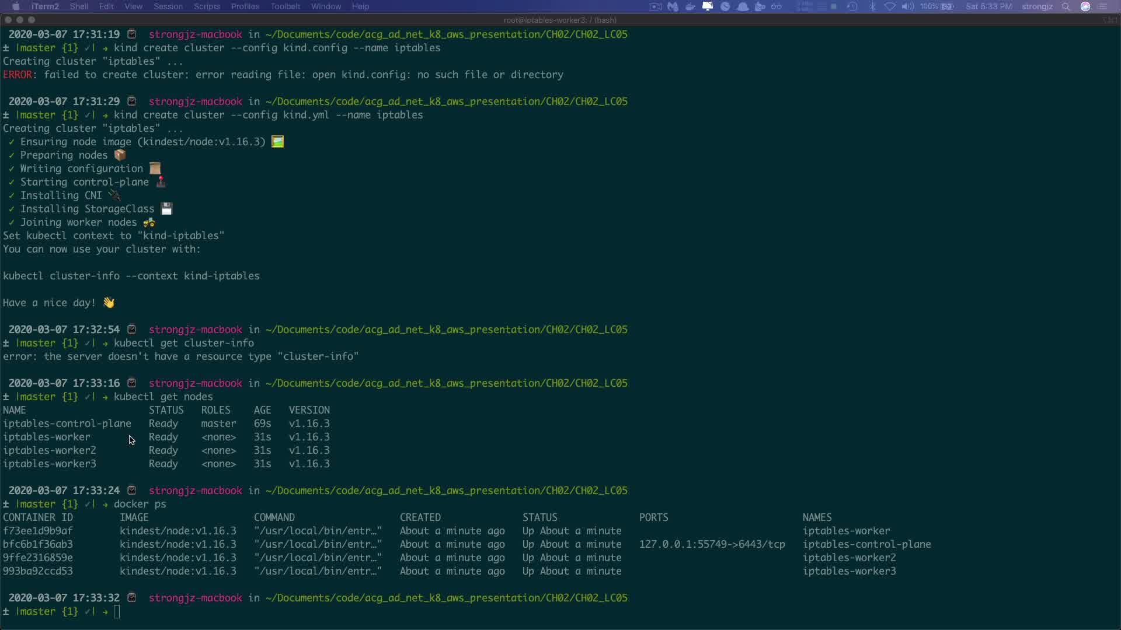Image resolution: width=1121 pixels, height=630 pixels.
Task: Open the Apple menu
Action: 16,6
